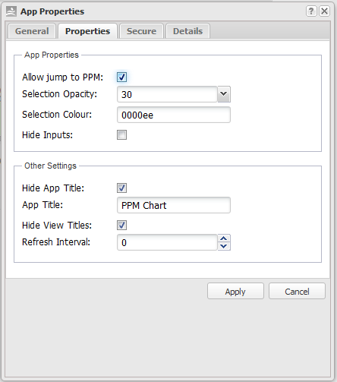
Task: Click the Selection Opacity value field
Action: tap(167, 94)
